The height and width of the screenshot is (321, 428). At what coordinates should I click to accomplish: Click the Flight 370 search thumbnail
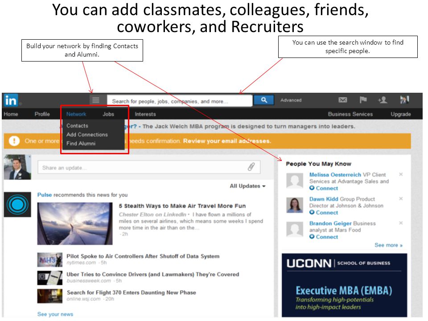49,296
